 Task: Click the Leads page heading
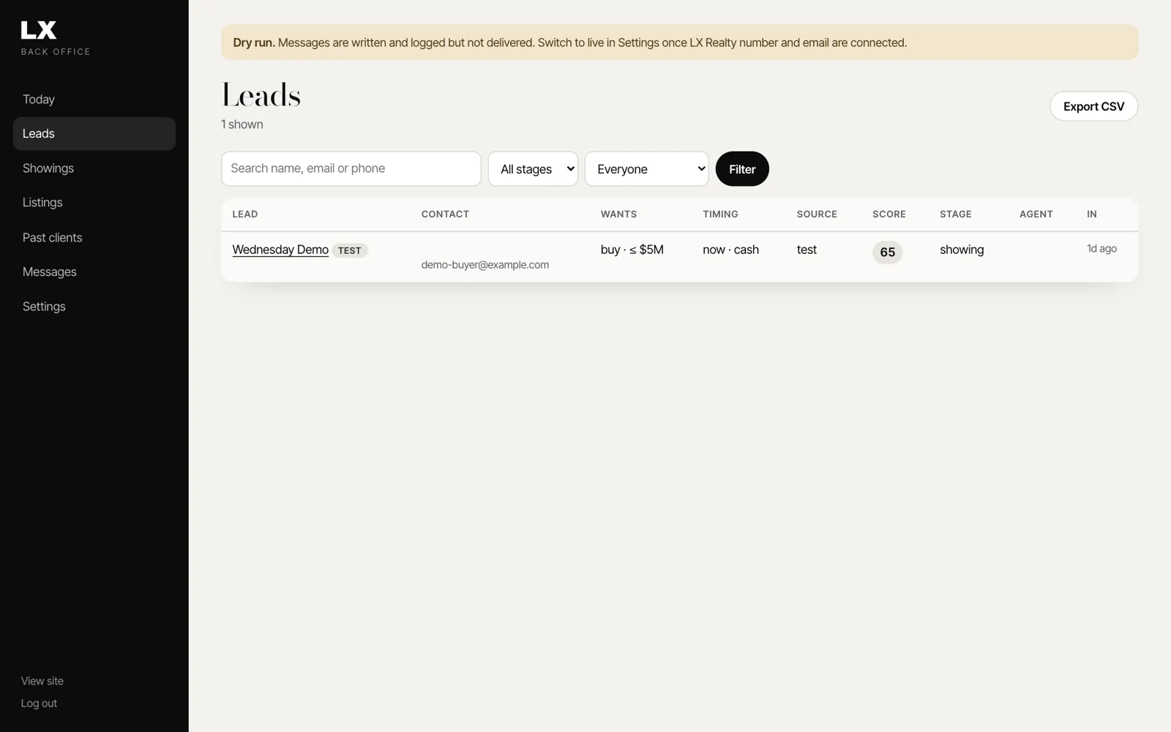(x=261, y=95)
